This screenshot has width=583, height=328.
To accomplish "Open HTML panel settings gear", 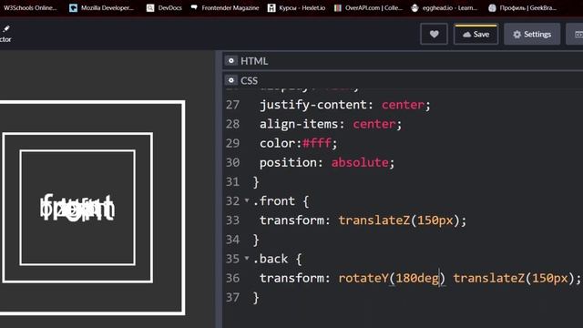I will point(230,61).
